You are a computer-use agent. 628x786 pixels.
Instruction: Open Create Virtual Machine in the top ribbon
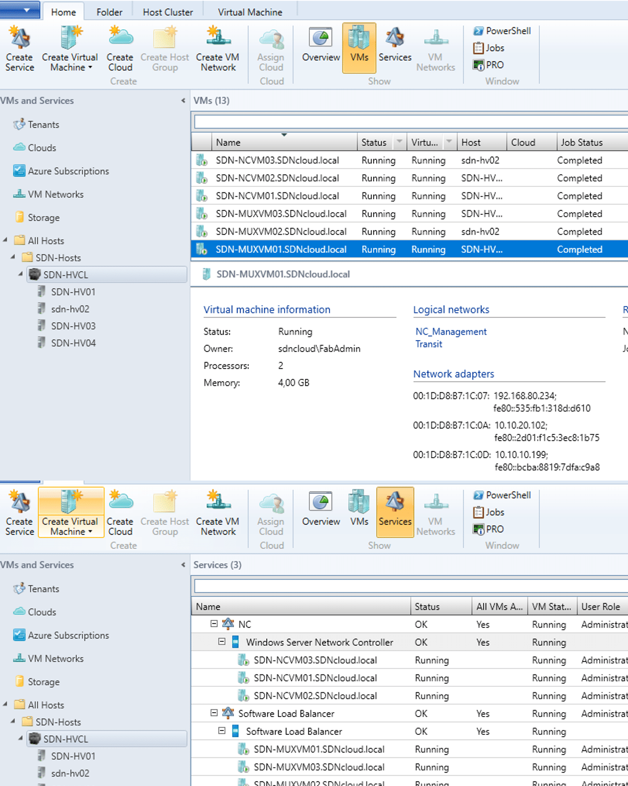70,49
